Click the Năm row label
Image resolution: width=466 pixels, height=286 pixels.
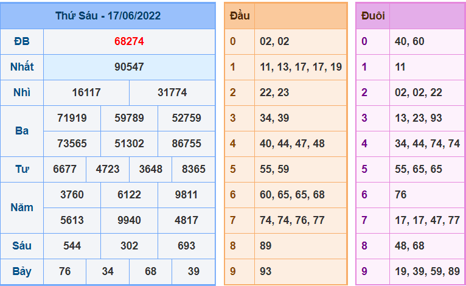tap(22, 208)
